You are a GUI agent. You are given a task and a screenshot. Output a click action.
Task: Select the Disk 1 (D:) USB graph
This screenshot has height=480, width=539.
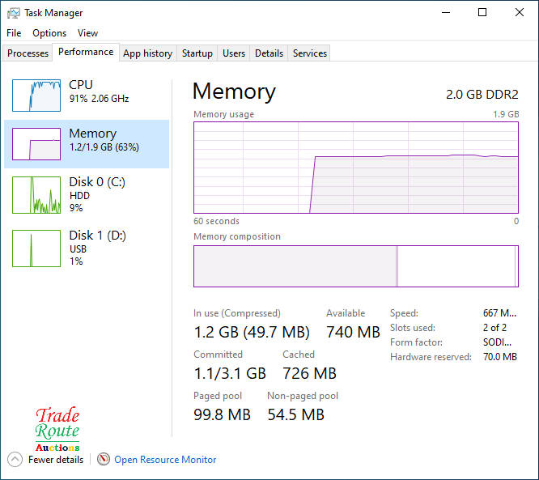click(x=36, y=248)
